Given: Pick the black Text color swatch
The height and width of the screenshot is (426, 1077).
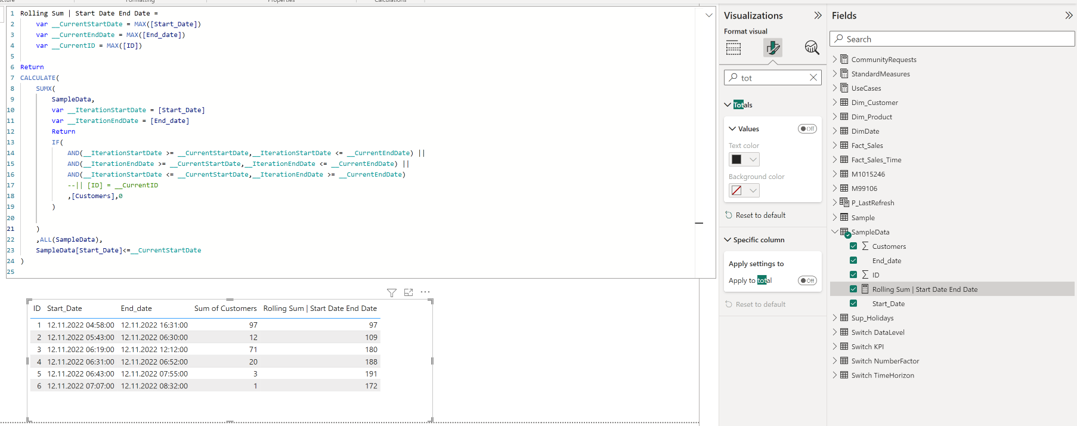Looking at the screenshot, I should [736, 159].
